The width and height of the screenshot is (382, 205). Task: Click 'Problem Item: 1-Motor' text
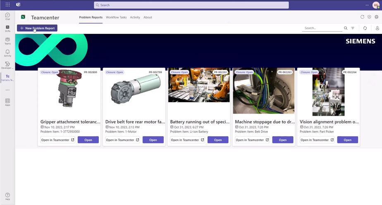coord(121,132)
